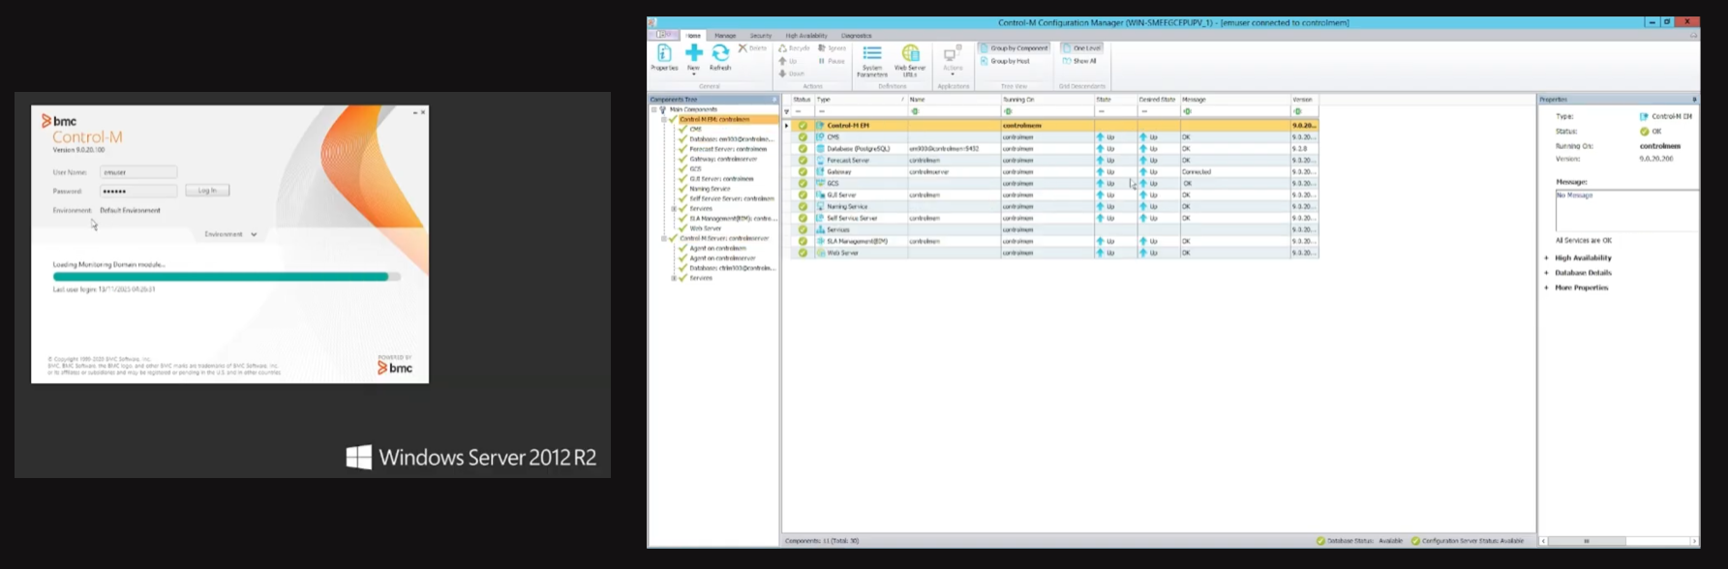Click User Name field in login window
1728x569 pixels.
(x=138, y=172)
